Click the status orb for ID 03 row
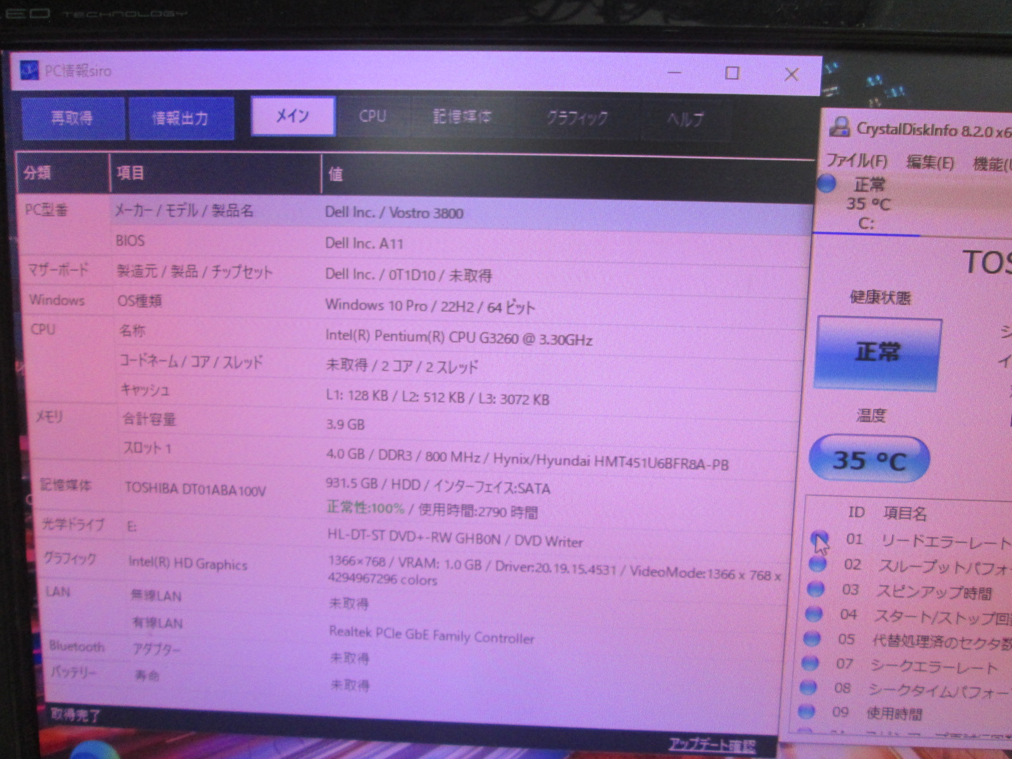 pos(815,589)
